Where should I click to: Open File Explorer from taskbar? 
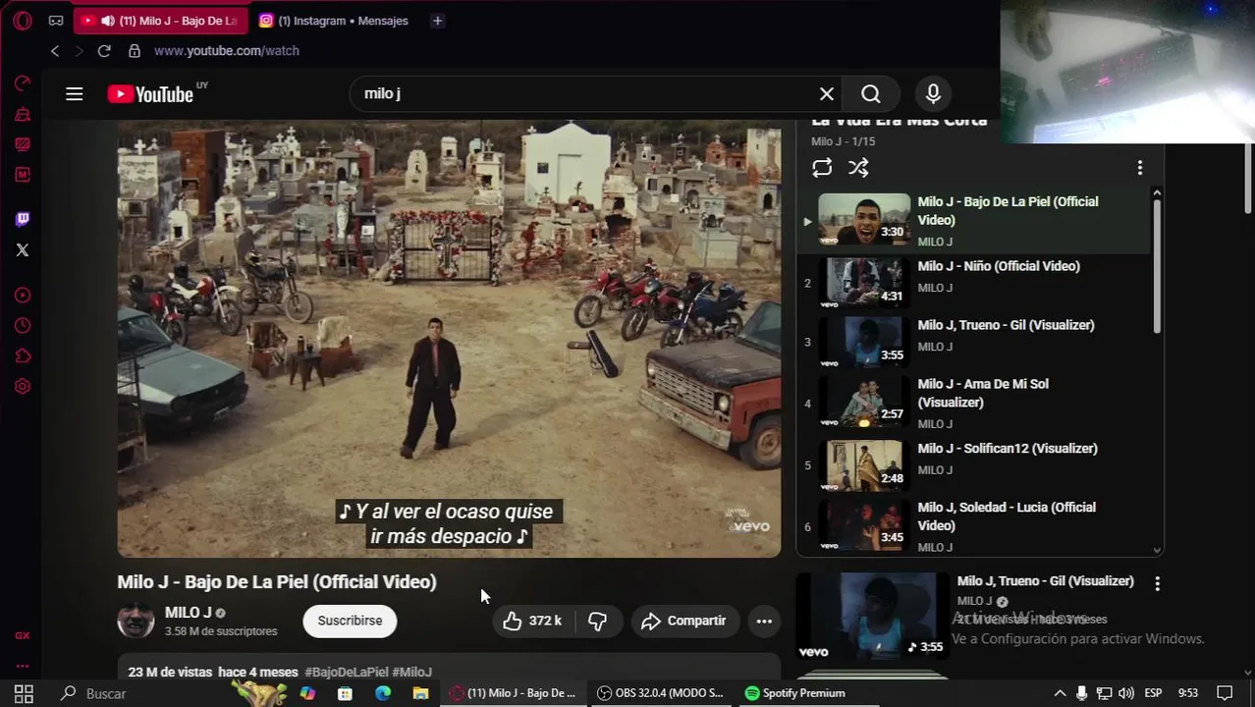click(x=420, y=693)
